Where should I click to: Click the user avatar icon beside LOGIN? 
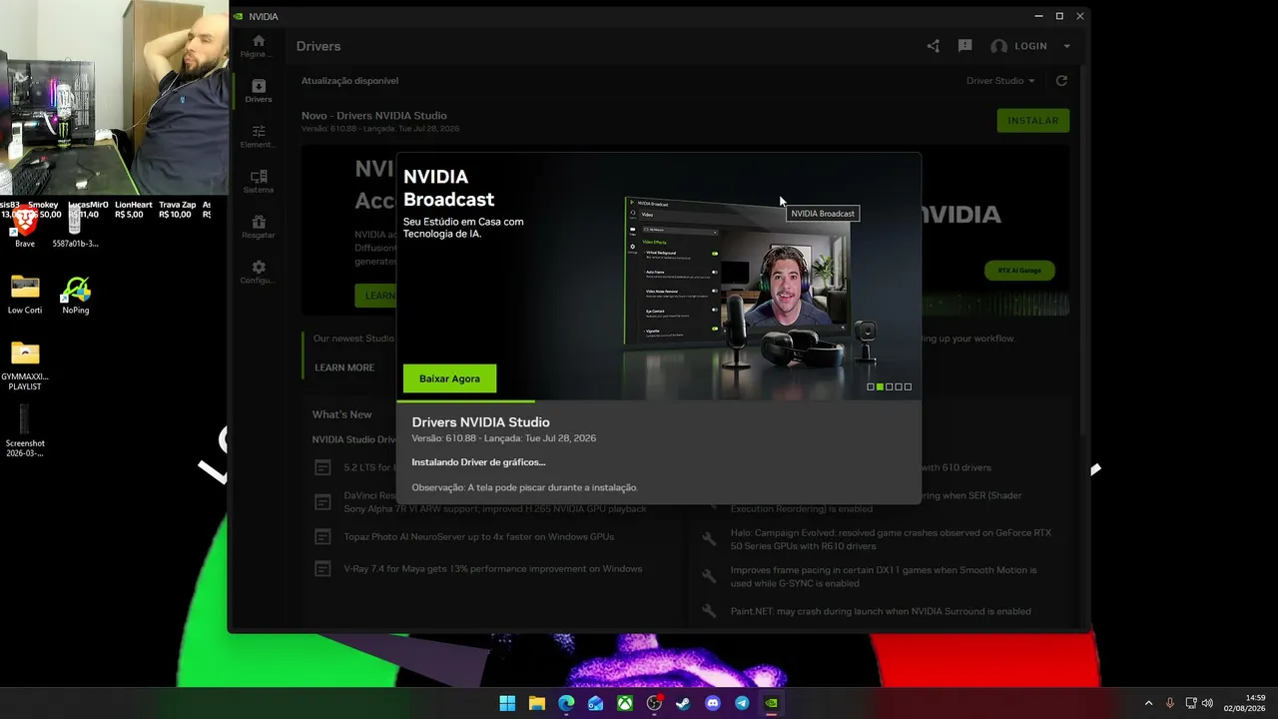click(x=998, y=46)
